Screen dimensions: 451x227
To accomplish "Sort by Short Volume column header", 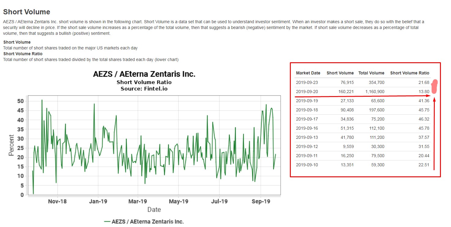I will coord(340,73).
